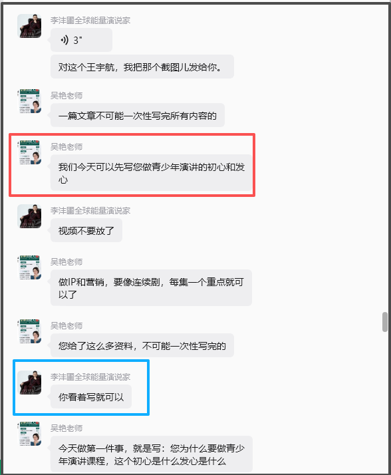Click avatar inside the blue highlighted box

(29, 383)
